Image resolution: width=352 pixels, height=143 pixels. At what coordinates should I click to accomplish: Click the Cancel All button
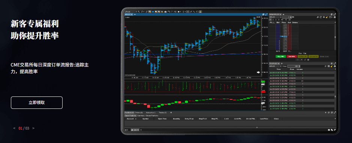click(314, 56)
